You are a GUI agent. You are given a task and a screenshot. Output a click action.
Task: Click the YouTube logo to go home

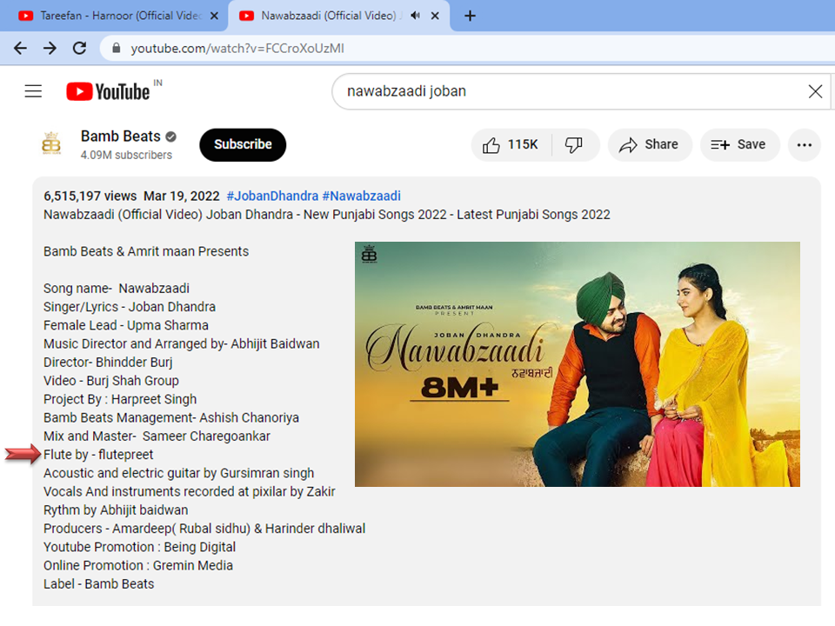click(107, 91)
